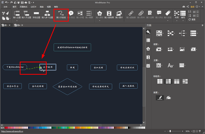Screen dimensions: 205x134
Task: Enable the hand-drawn sketch effect
Action: point(168,98)
